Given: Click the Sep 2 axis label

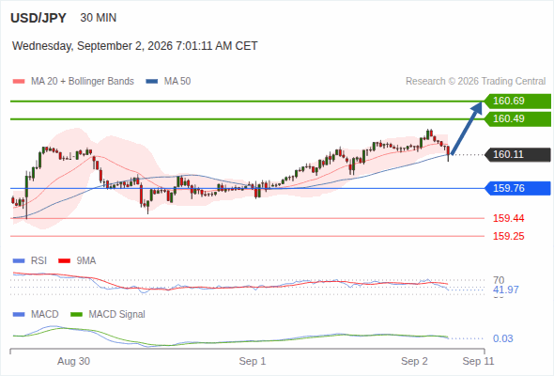Looking at the screenshot, I should click(x=414, y=361).
